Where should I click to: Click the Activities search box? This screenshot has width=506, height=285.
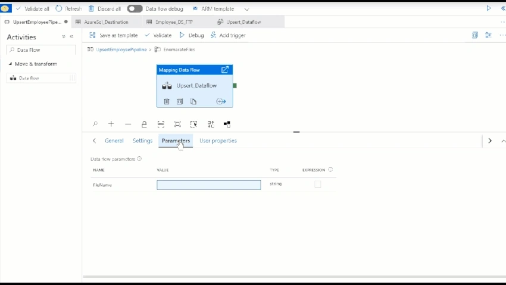click(41, 49)
